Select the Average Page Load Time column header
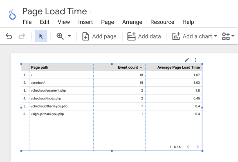This screenshot has width=238, height=162. [x=178, y=67]
